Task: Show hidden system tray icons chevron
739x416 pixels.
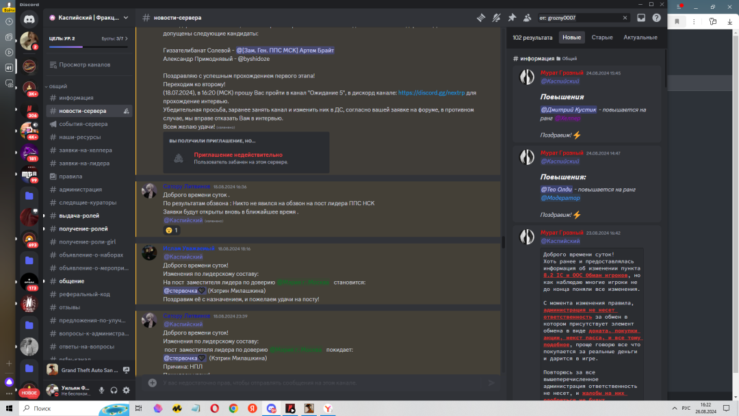Action: pyautogui.click(x=675, y=408)
